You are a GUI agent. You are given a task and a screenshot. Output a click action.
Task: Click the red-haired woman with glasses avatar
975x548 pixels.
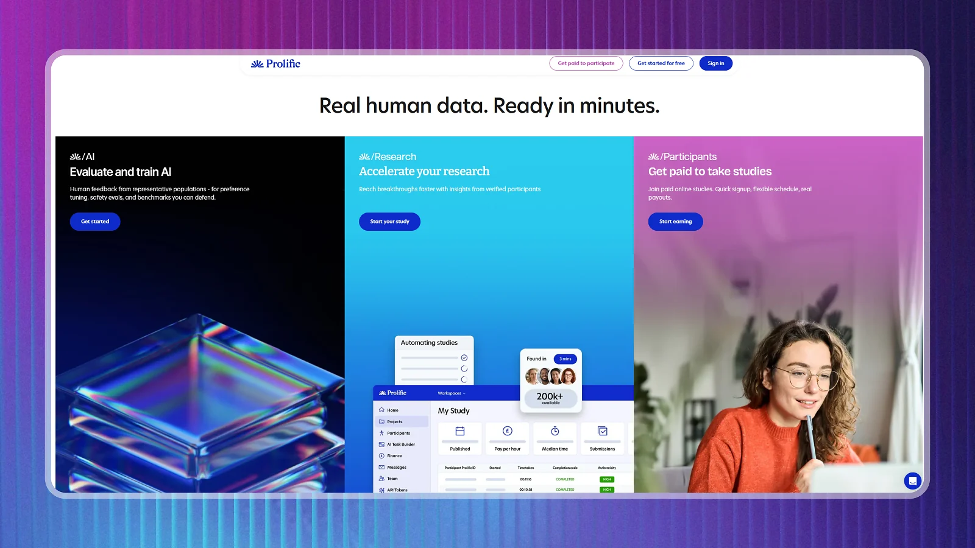pyautogui.click(x=569, y=376)
